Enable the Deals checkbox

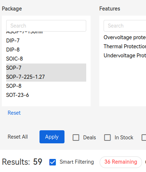coord(76,138)
